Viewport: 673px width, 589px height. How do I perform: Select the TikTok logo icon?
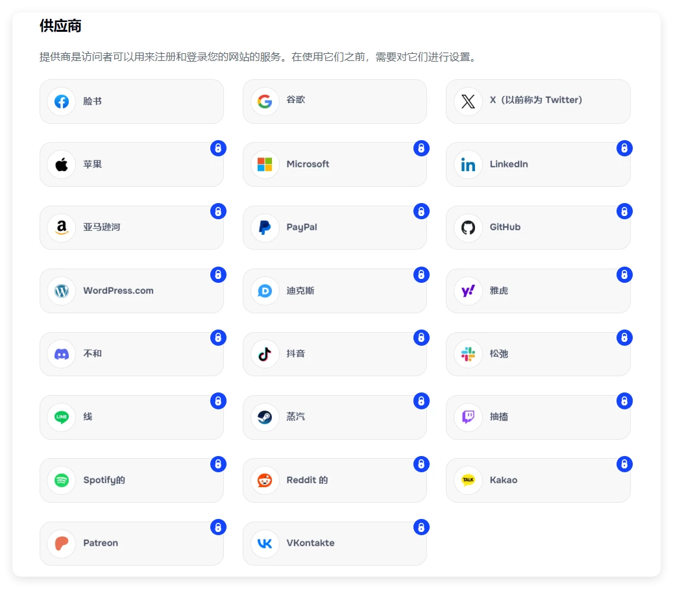point(265,354)
